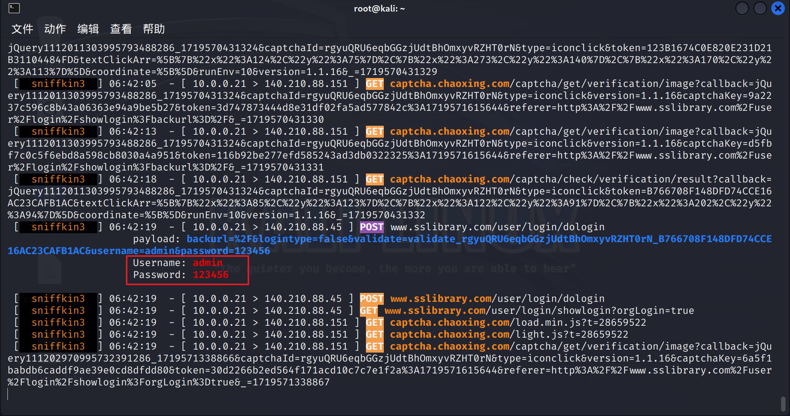The width and height of the screenshot is (790, 416).
Task: Open the 编辑 menu
Action: pyautogui.click(x=88, y=29)
